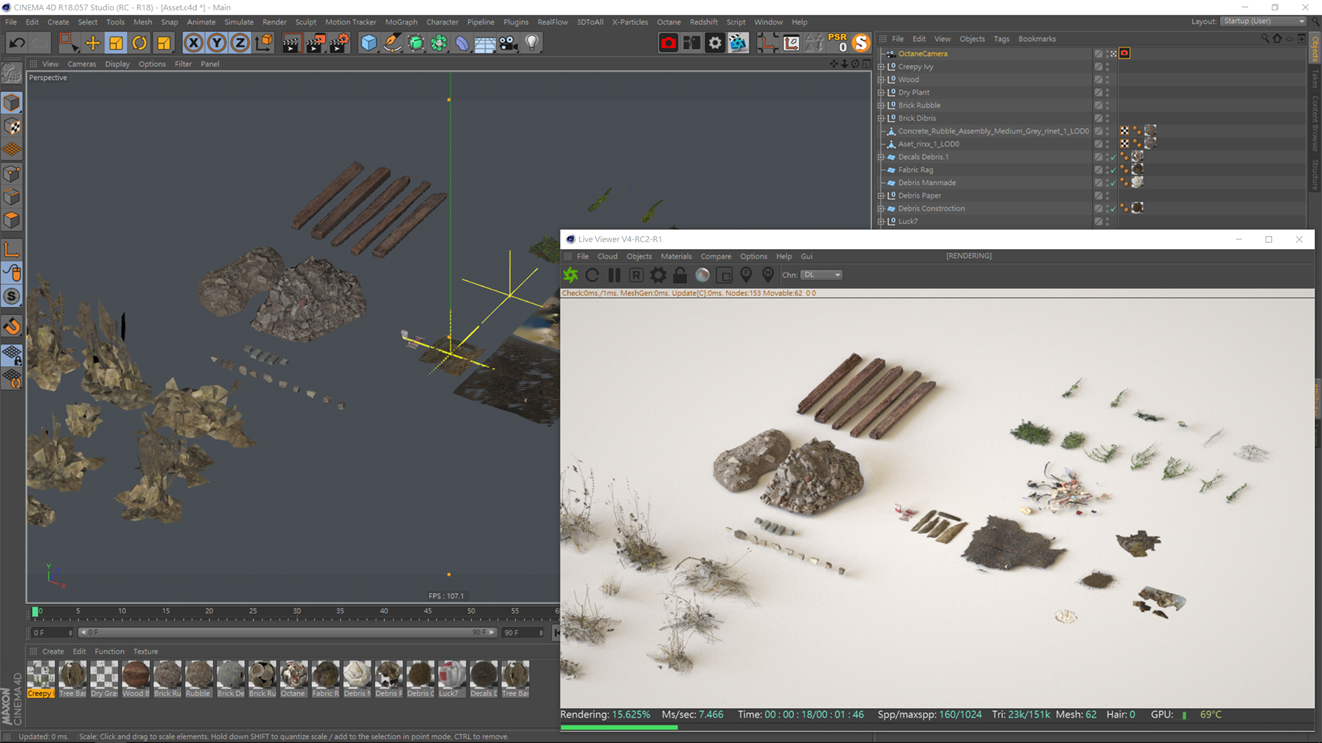The image size is (1322, 743).
Task: Click the timeline preview range bar
Action: [x=287, y=632]
